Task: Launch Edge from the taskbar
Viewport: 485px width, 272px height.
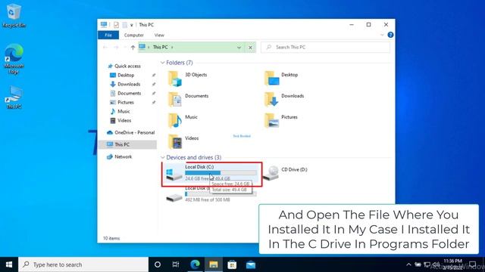Action: tap(195, 264)
